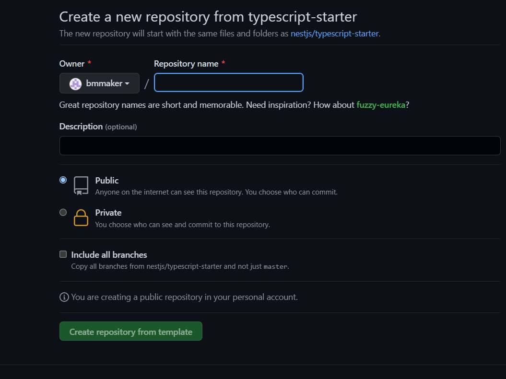The width and height of the screenshot is (506, 379).
Task: Click the Repository name label
Action: [186, 64]
